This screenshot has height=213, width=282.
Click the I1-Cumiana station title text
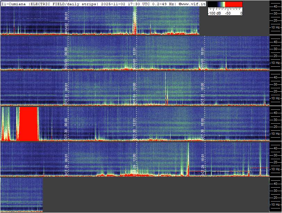tap(14, 3)
